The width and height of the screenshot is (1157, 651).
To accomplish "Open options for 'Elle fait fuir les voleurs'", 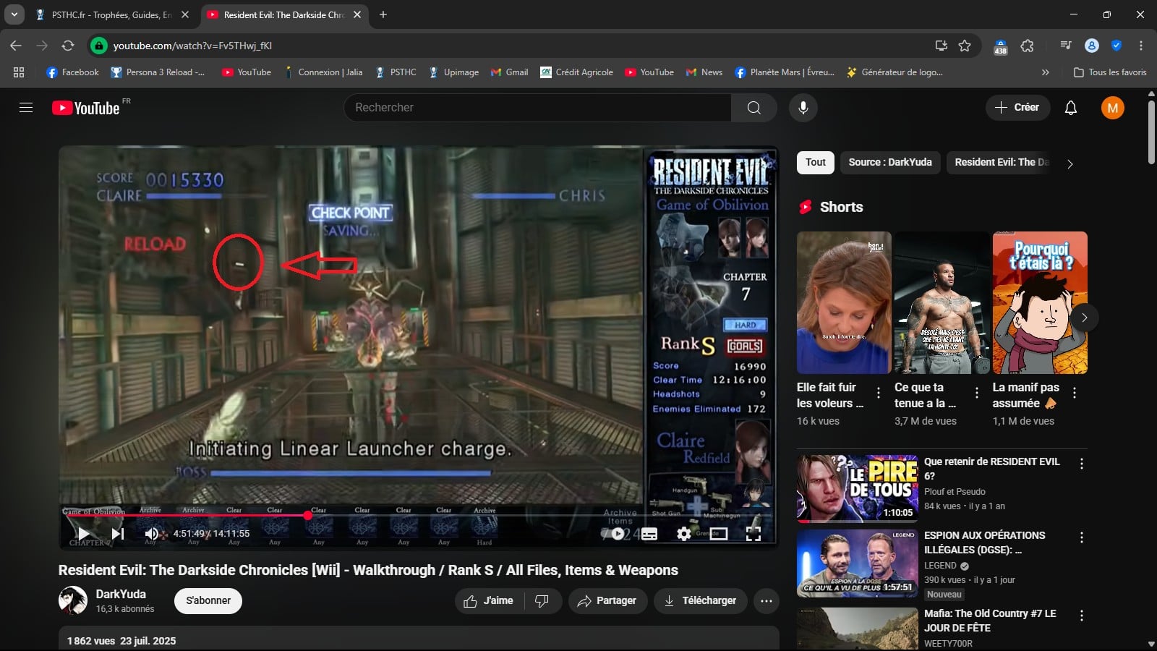I will click(x=879, y=393).
